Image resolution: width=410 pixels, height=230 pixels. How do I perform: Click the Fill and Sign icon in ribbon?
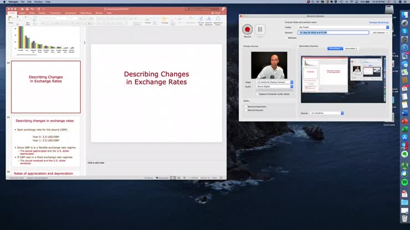(201, 21)
